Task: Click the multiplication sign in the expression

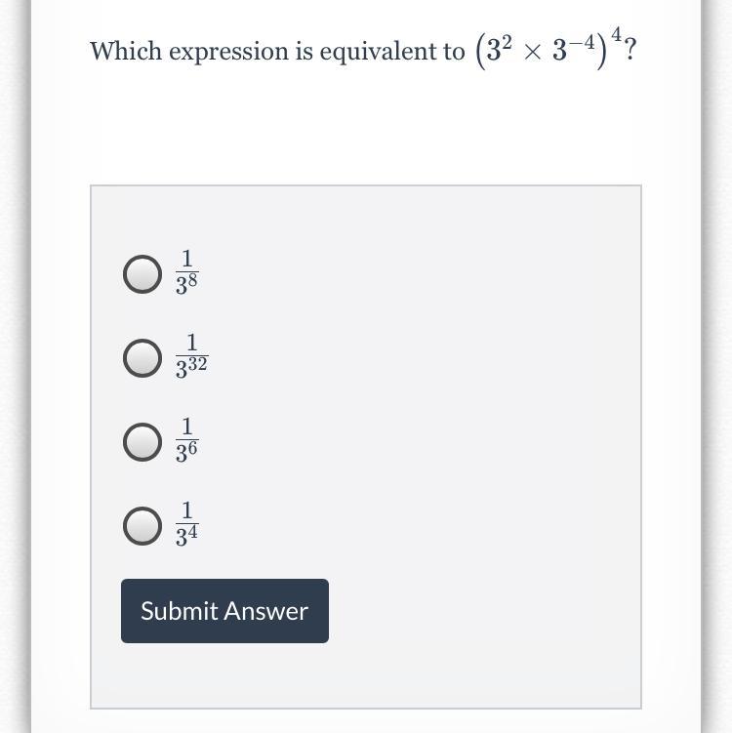Action: pos(532,53)
